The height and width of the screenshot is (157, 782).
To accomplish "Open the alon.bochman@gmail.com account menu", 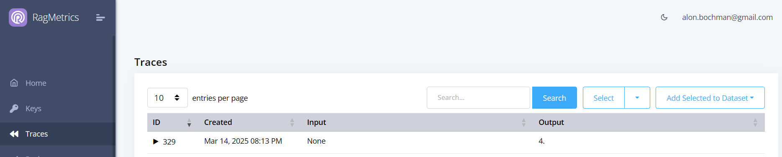I will coord(727,17).
